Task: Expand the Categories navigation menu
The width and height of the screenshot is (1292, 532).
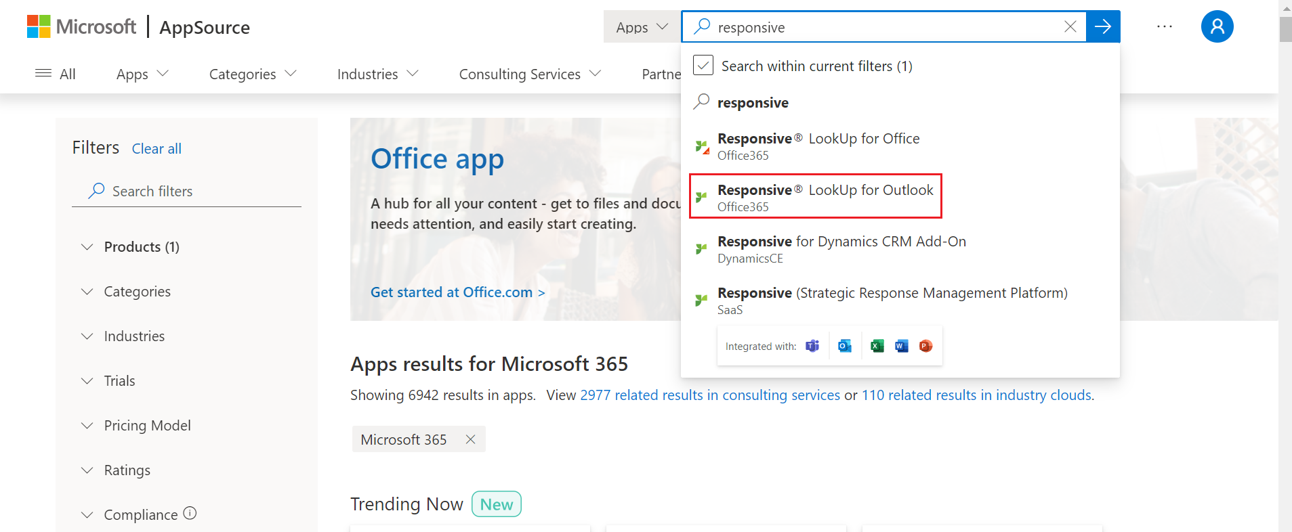Action: [253, 74]
